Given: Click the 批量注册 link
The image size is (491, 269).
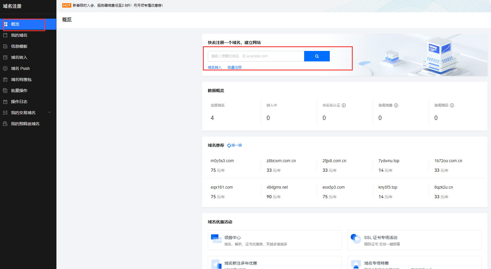Looking at the screenshot, I should pos(235,68).
